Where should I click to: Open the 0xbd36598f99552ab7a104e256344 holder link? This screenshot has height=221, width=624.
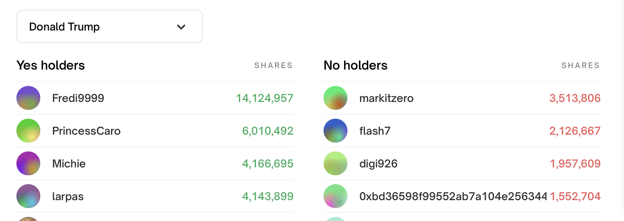coord(453,196)
